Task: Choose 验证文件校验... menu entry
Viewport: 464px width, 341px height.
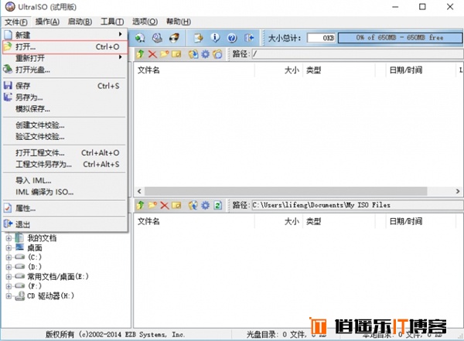Action: pyautogui.click(x=65, y=136)
